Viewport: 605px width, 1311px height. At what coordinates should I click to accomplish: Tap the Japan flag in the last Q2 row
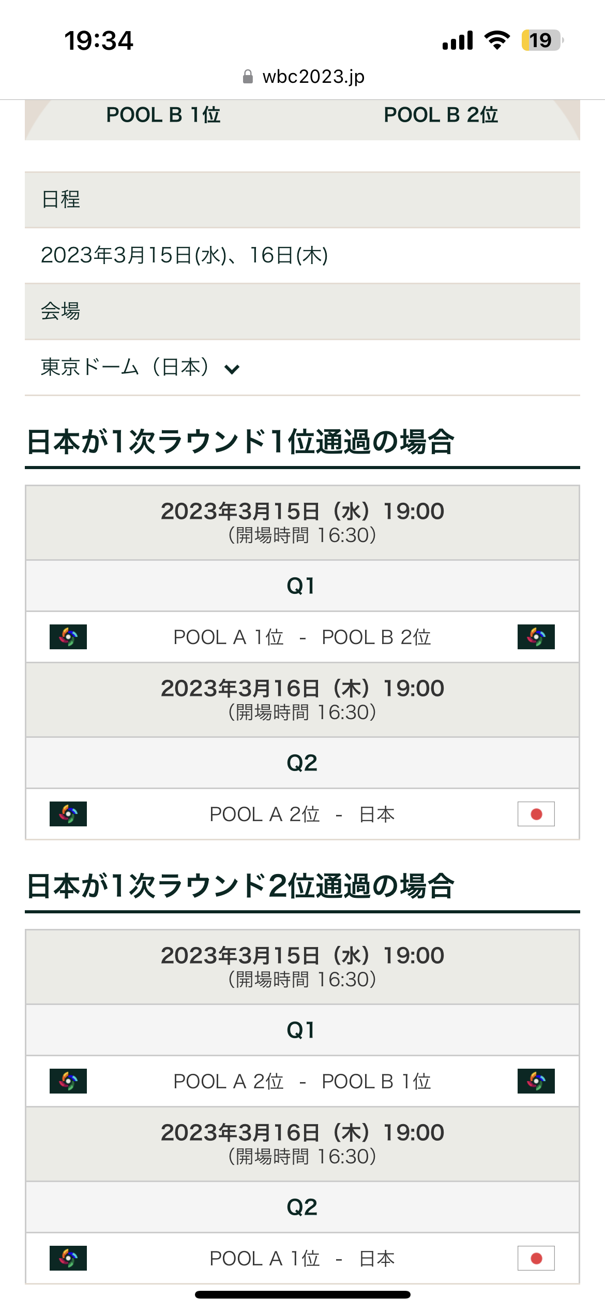tap(536, 1258)
